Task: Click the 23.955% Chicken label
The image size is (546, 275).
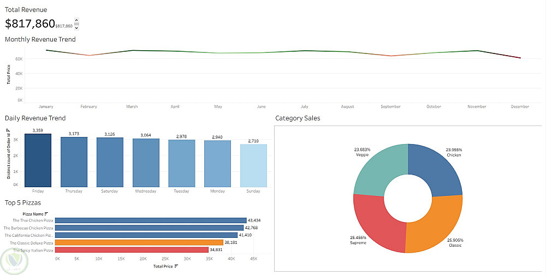Action: 454,152
